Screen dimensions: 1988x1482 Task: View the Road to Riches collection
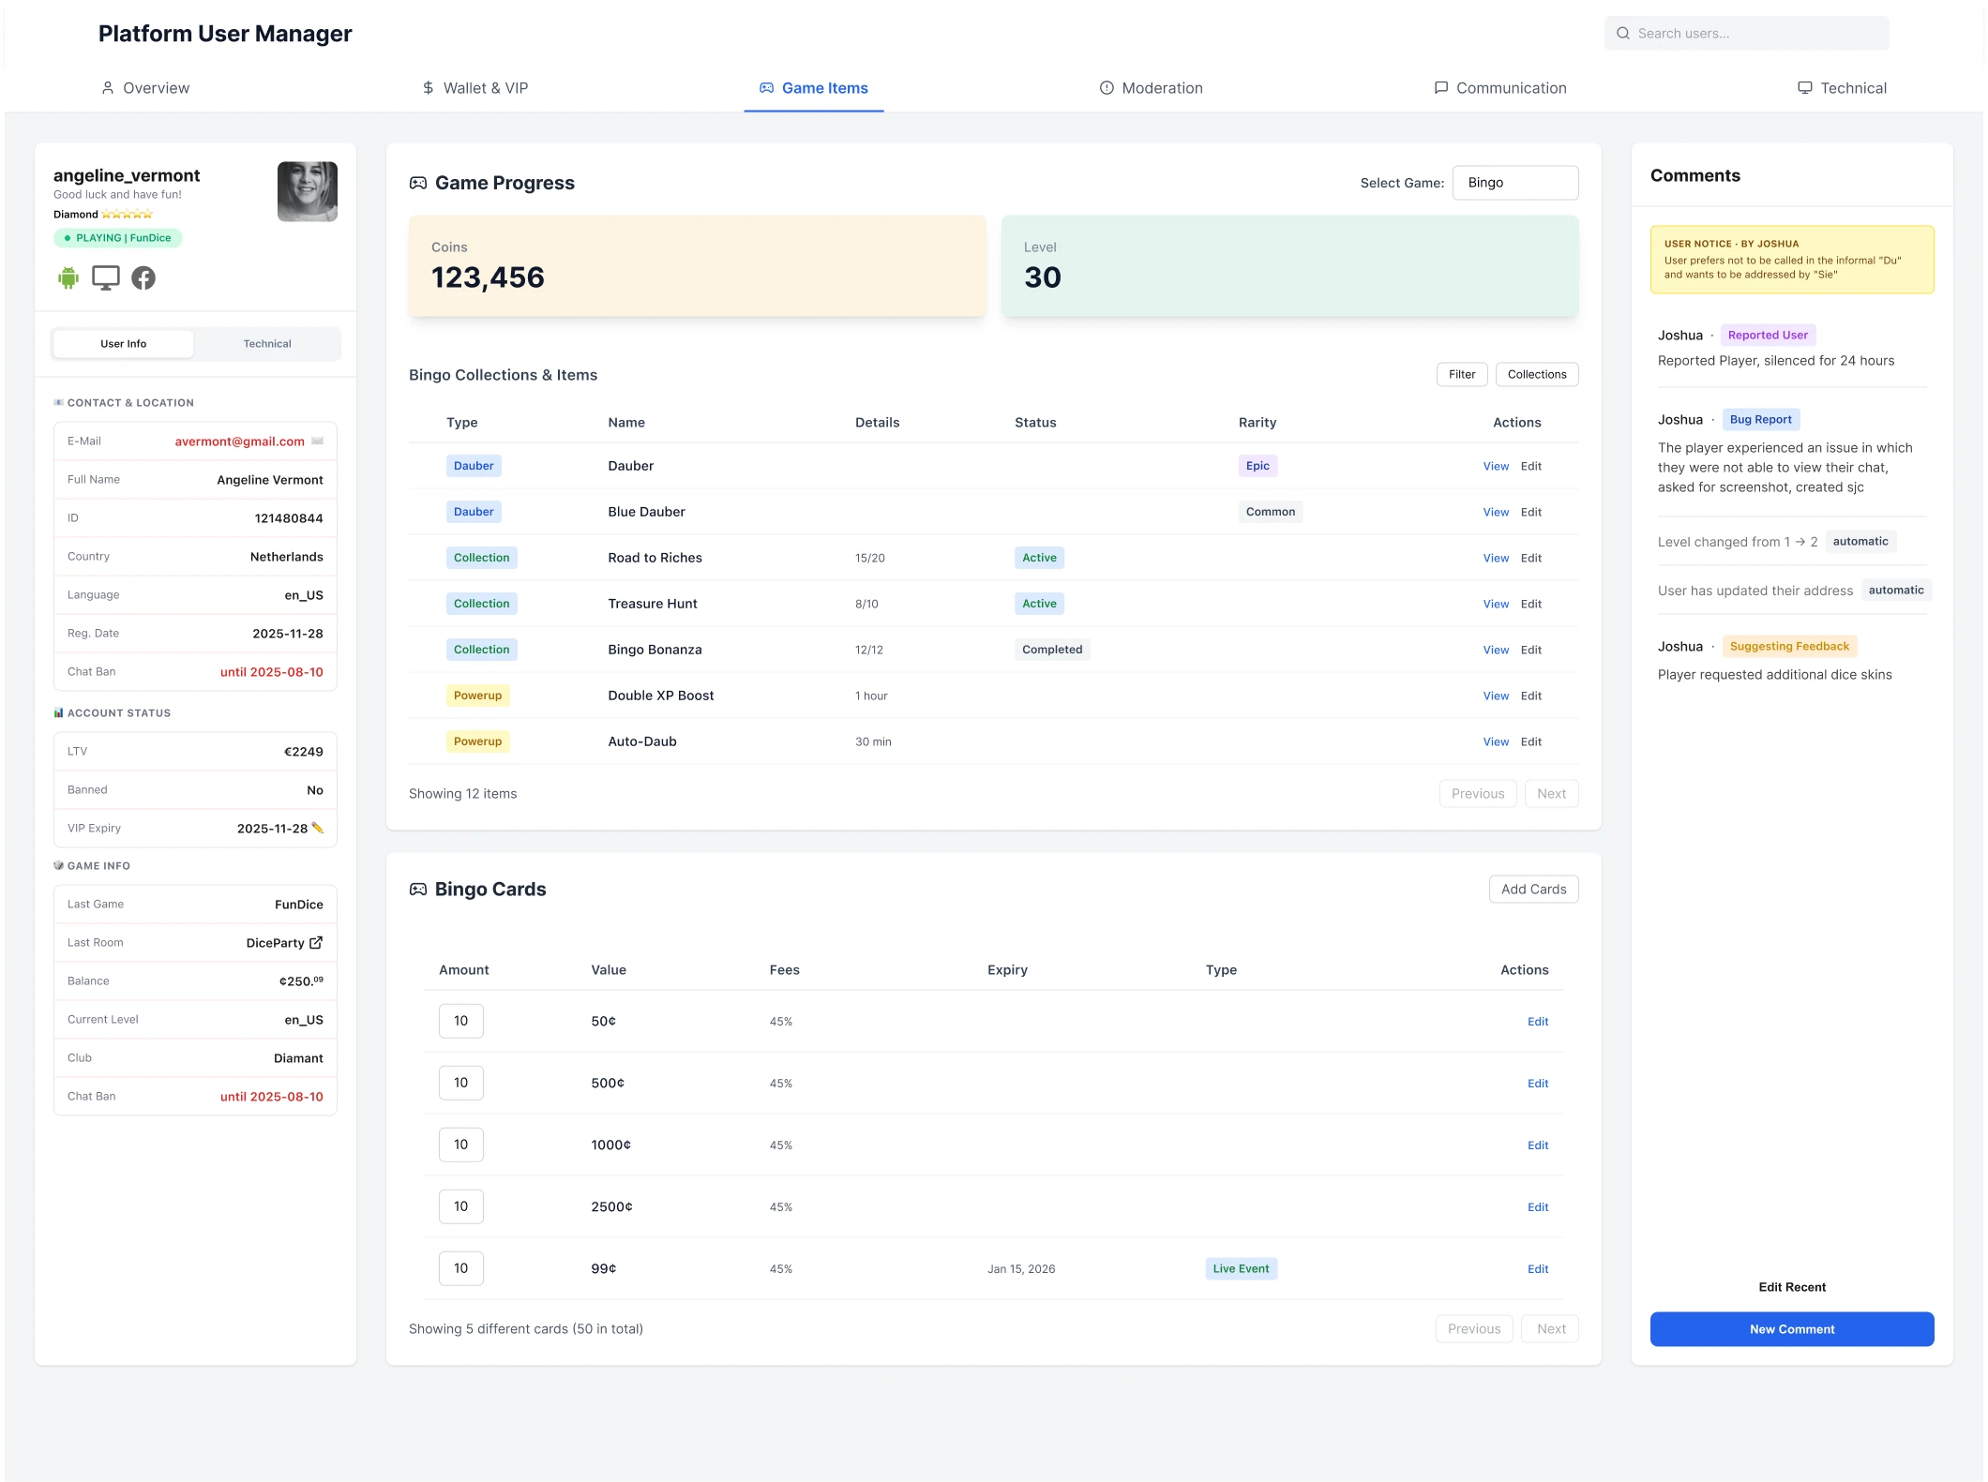click(1496, 557)
